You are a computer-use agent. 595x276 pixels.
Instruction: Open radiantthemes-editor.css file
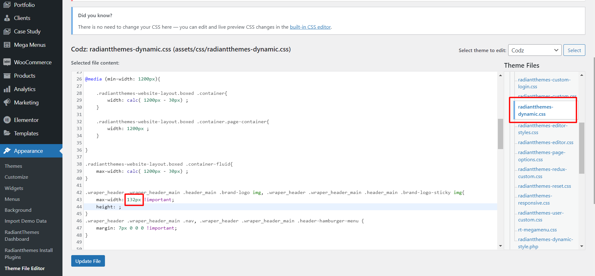pyautogui.click(x=546, y=142)
